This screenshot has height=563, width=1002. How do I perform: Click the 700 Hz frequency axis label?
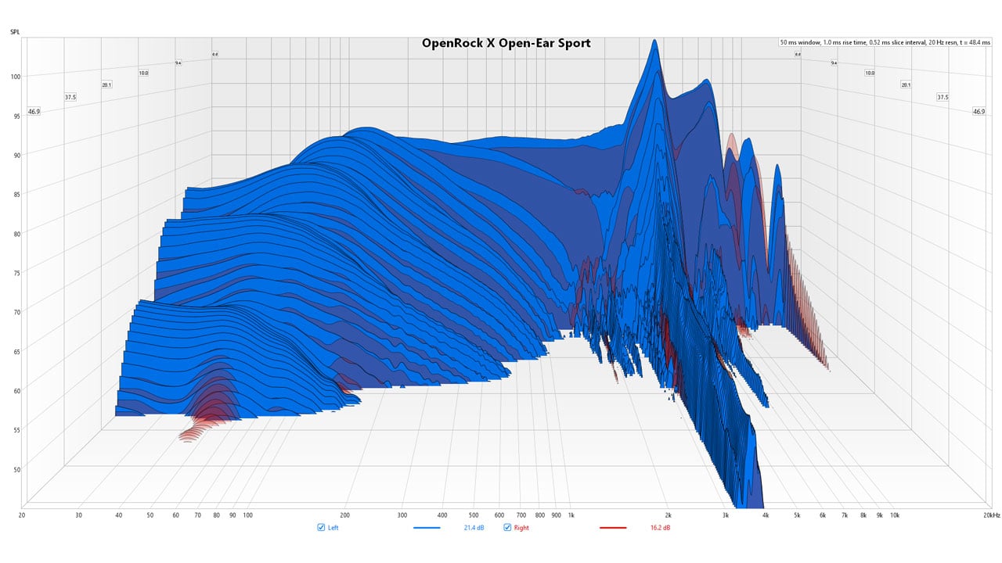[x=521, y=515]
